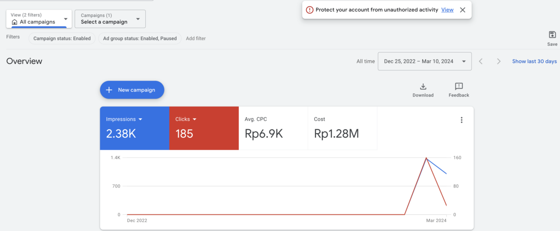The image size is (560, 231).
Task: Open the Feedback icon
Action: pyautogui.click(x=458, y=86)
